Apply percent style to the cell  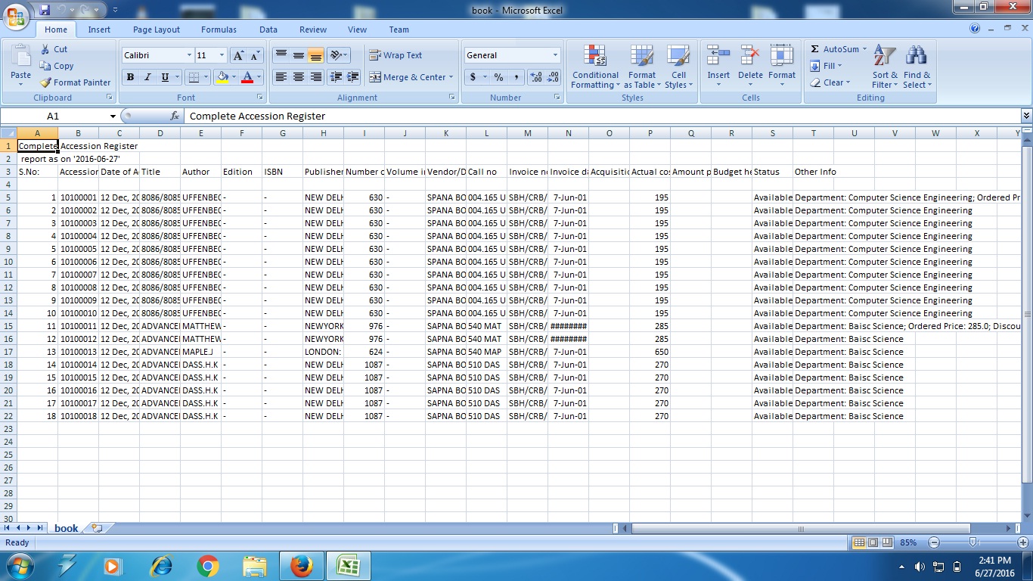(498, 77)
